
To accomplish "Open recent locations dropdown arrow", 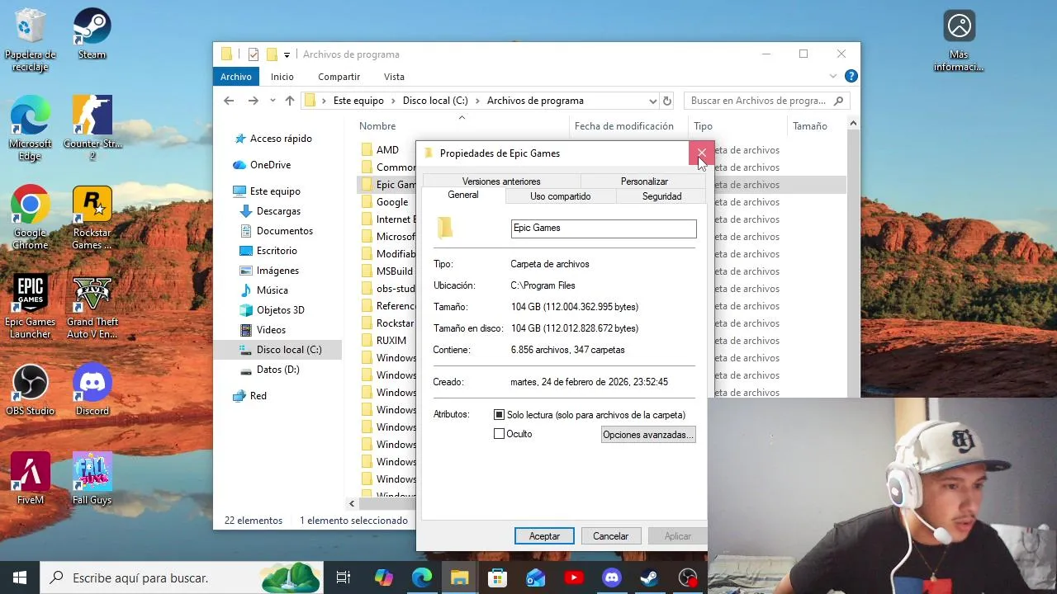I will click(273, 101).
